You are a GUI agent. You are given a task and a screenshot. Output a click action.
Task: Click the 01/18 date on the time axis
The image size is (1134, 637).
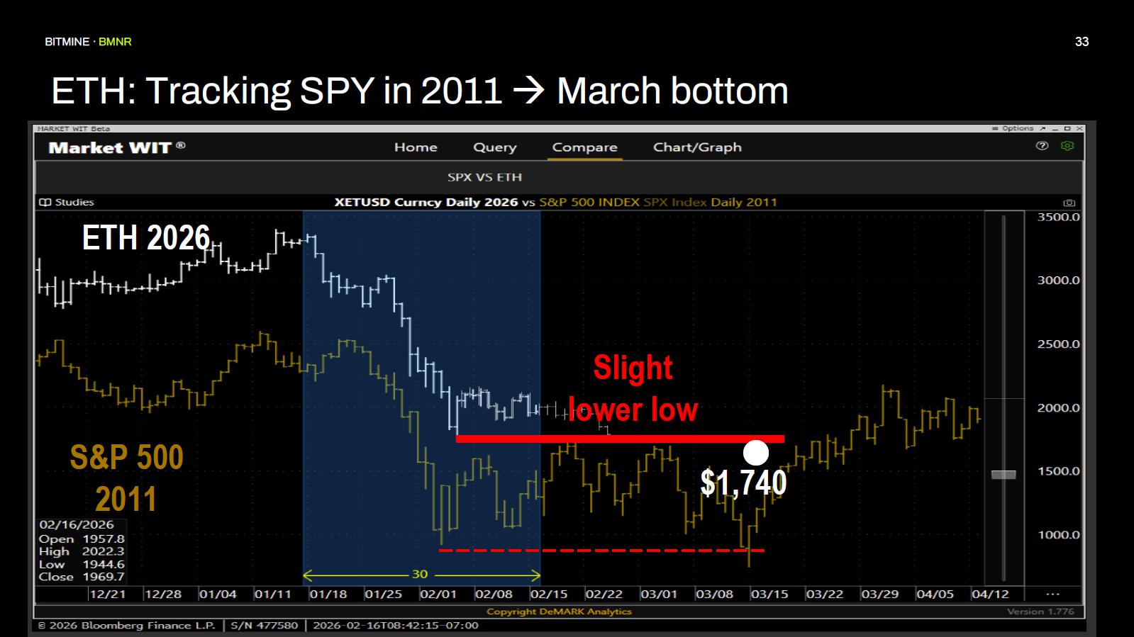(x=328, y=594)
